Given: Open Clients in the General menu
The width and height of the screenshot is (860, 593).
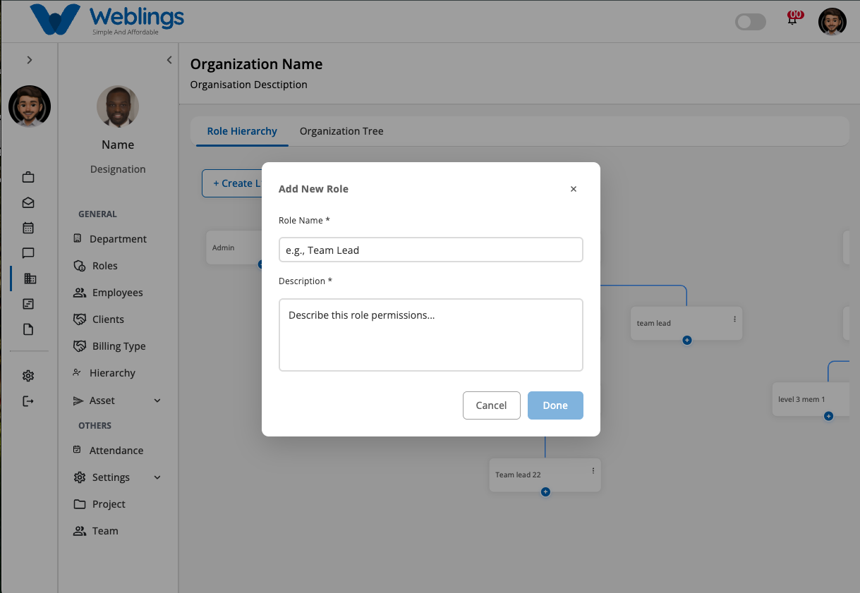Looking at the screenshot, I should point(99,319).
